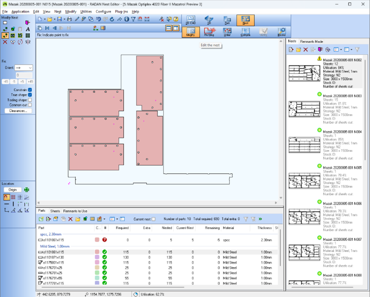Enable the Tooling shape checkbox
Screen dimensions: 370x297
(30, 100)
